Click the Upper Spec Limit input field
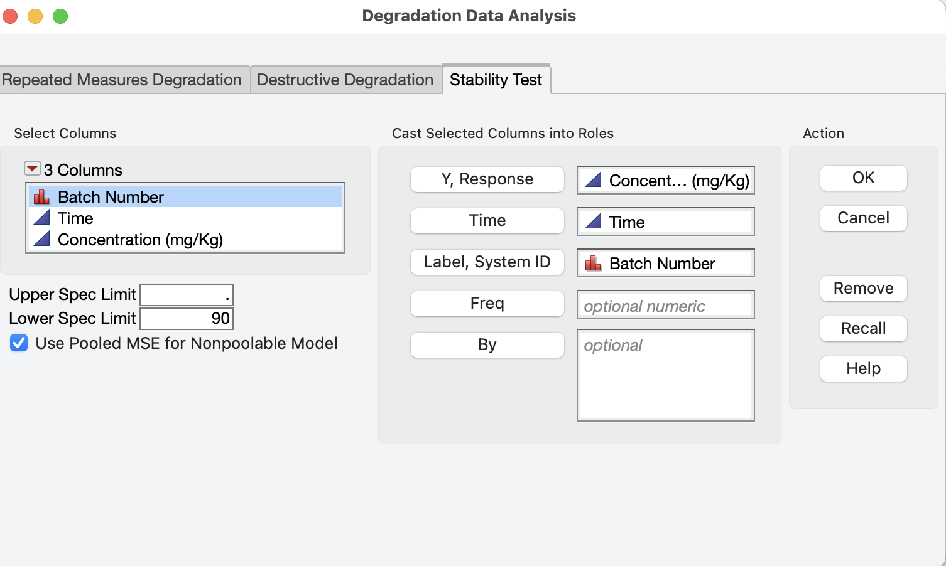The image size is (946, 566). click(186, 294)
